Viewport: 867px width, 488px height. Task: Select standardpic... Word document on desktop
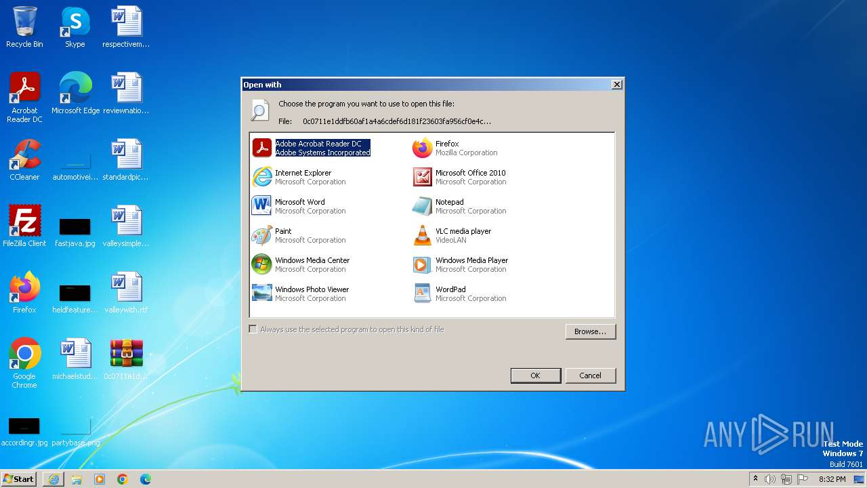(x=126, y=161)
